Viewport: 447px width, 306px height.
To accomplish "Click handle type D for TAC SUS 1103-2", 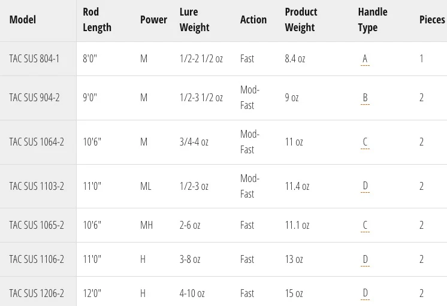I will 365,186.
